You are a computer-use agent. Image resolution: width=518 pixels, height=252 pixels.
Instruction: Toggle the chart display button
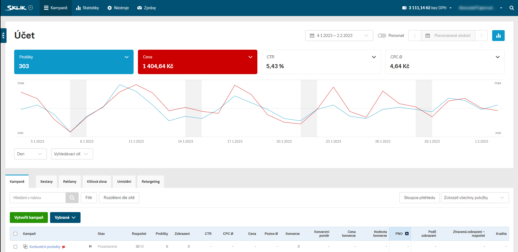coord(498,36)
